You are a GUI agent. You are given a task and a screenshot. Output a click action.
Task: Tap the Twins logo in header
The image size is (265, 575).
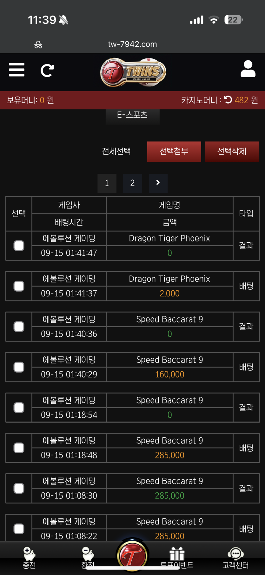(x=133, y=72)
